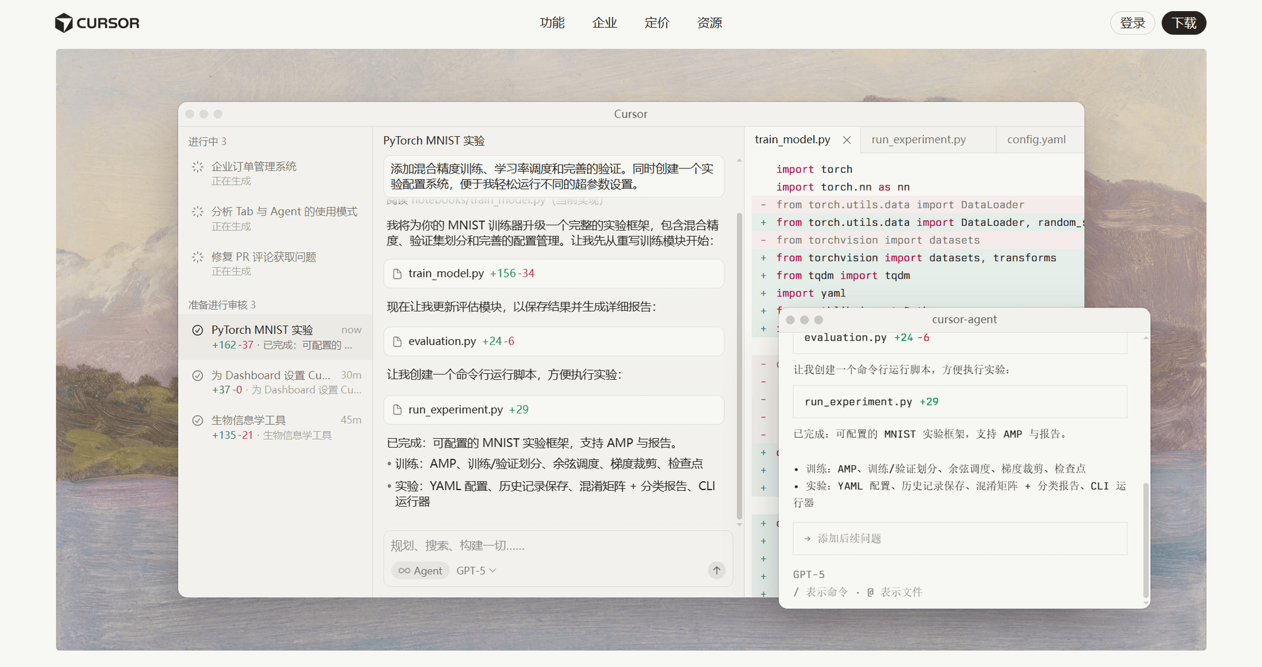This screenshot has height=667, width=1262.
Task: Click the 登录 button
Action: coord(1132,22)
